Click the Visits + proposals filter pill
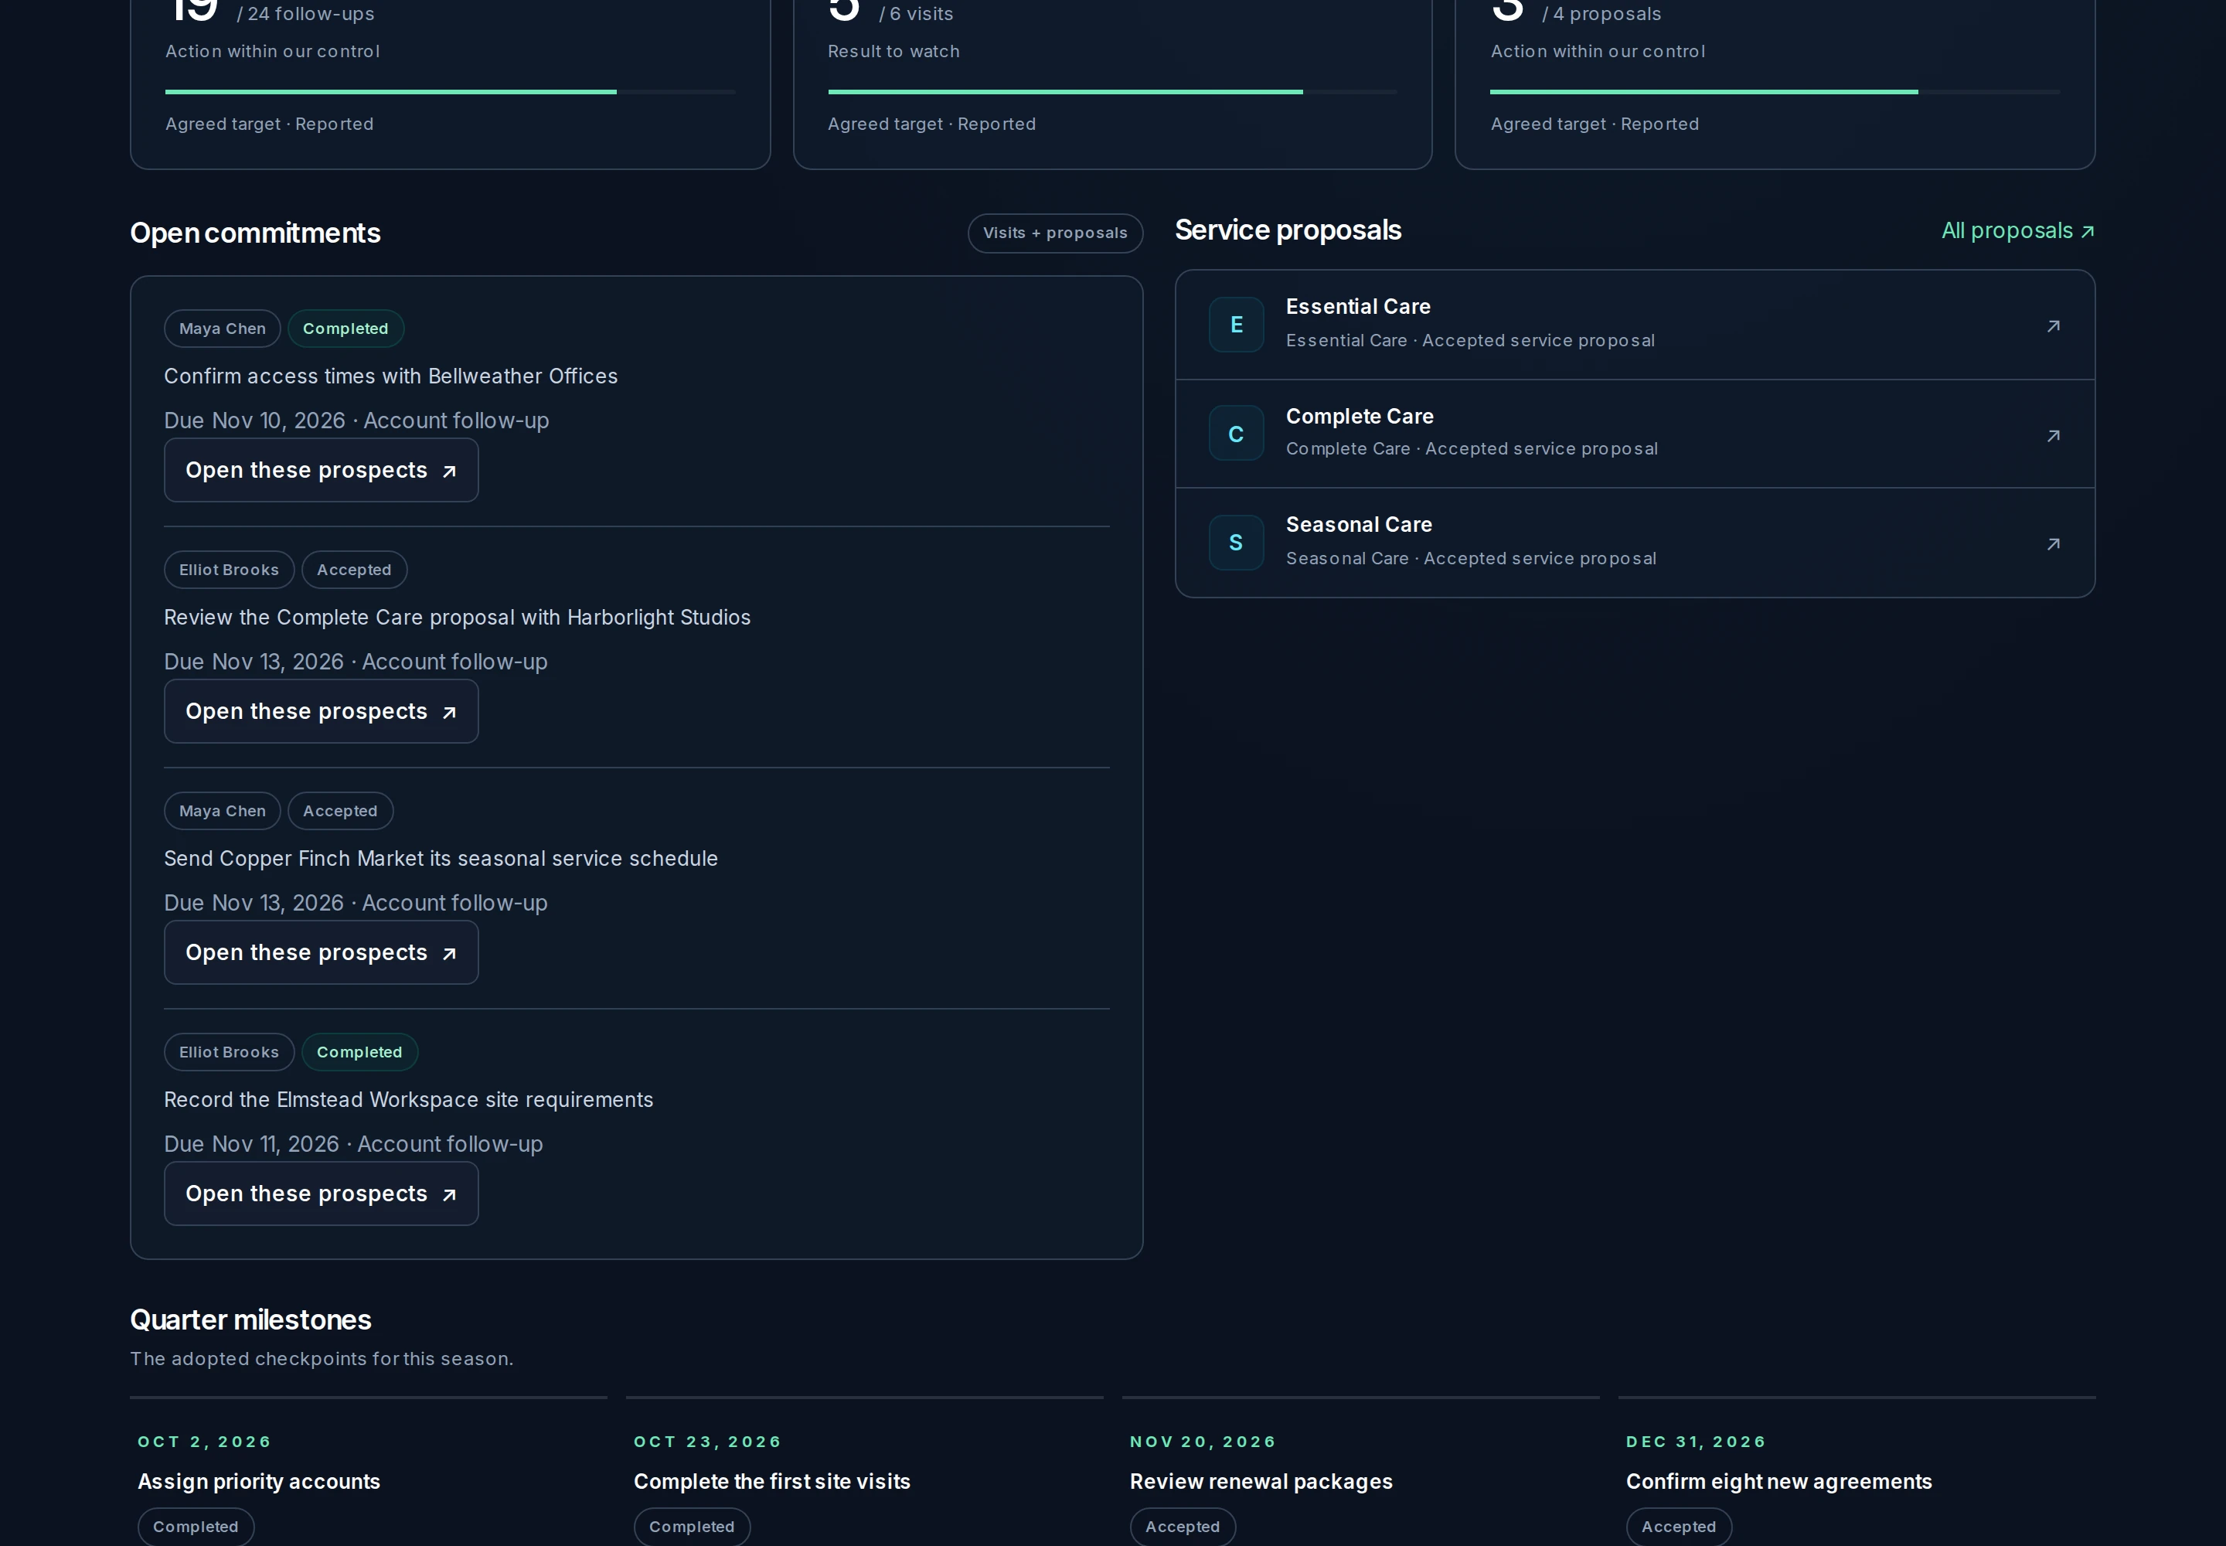 (1055, 233)
